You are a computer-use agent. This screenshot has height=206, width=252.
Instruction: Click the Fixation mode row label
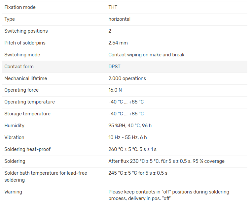pos(20,7)
